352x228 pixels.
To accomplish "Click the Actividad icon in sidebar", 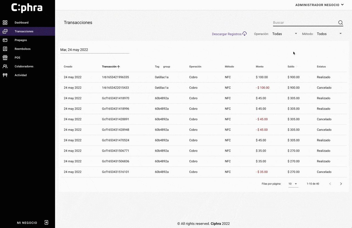I will point(5,75).
